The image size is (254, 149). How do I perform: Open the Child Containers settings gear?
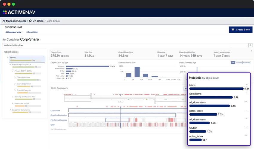tap(185, 89)
